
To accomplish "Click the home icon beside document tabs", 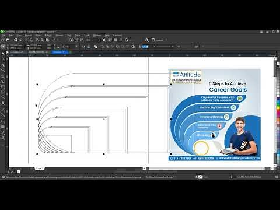I will pyautogui.click(x=7, y=52).
